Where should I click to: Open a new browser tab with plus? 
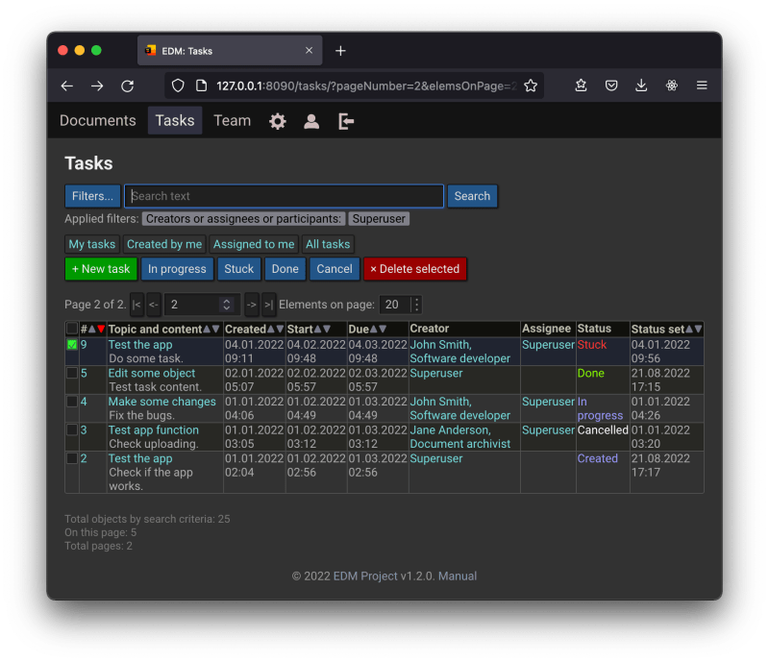(x=340, y=51)
